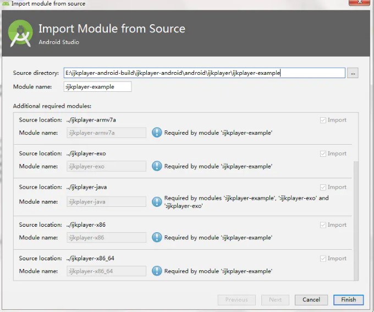374x312 pixels.
Task: Toggle Import checkbox for ijkplayer-x86_64
Action: [323, 258]
